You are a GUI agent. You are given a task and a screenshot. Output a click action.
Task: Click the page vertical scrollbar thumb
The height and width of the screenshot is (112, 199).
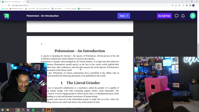[198, 50]
